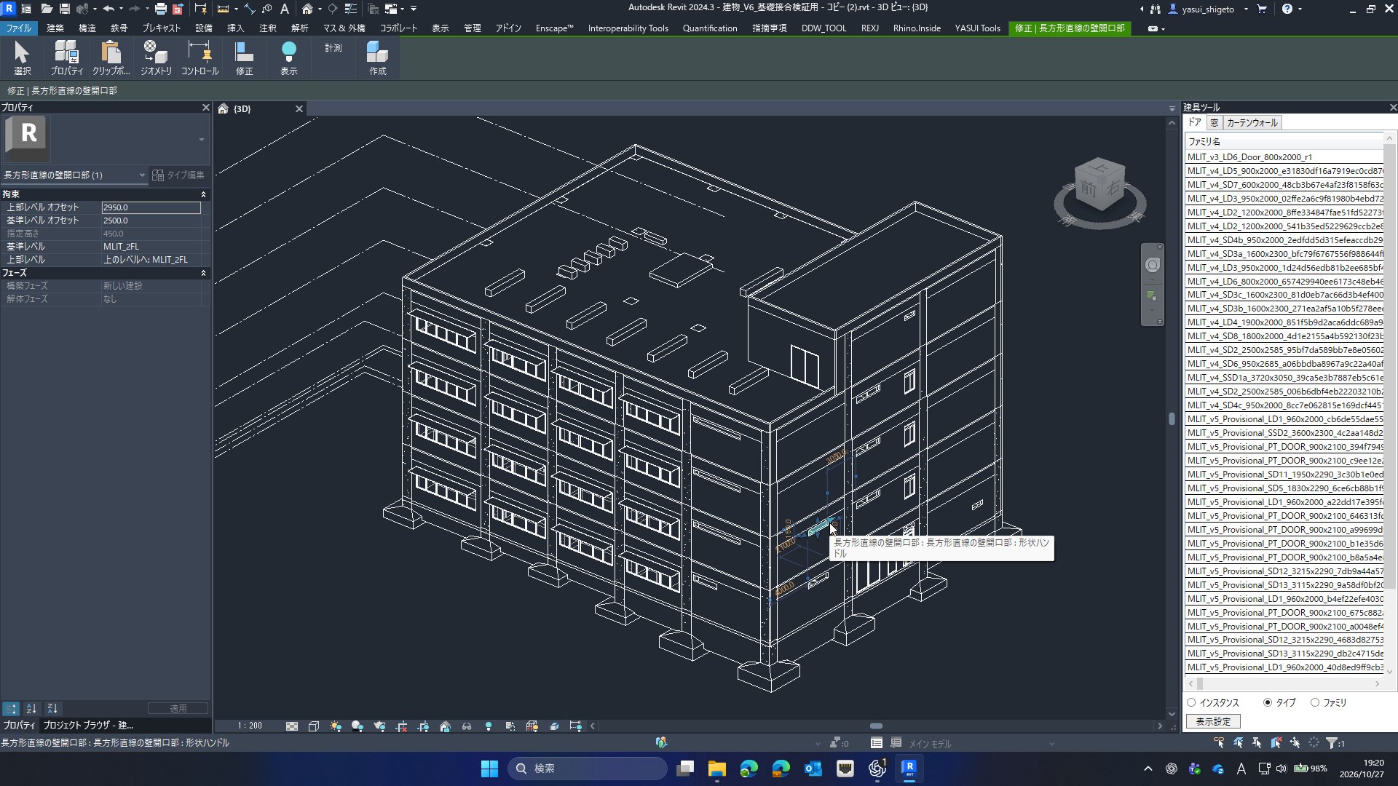Image resolution: width=1398 pixels, height=786 pixels.
Task: Toggle Drag Elements on Selection icon
Action: tap(1295, 743)
